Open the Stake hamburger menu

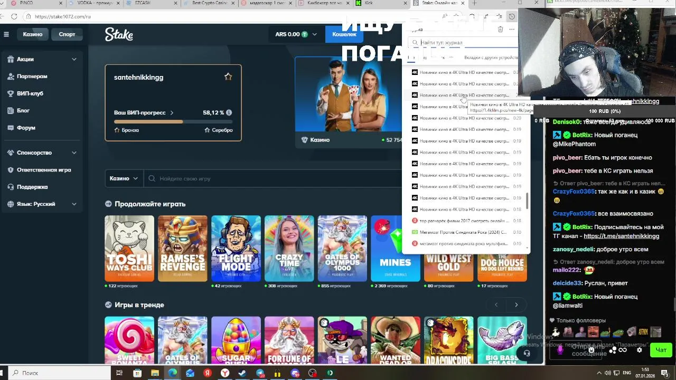coord(6,34)
